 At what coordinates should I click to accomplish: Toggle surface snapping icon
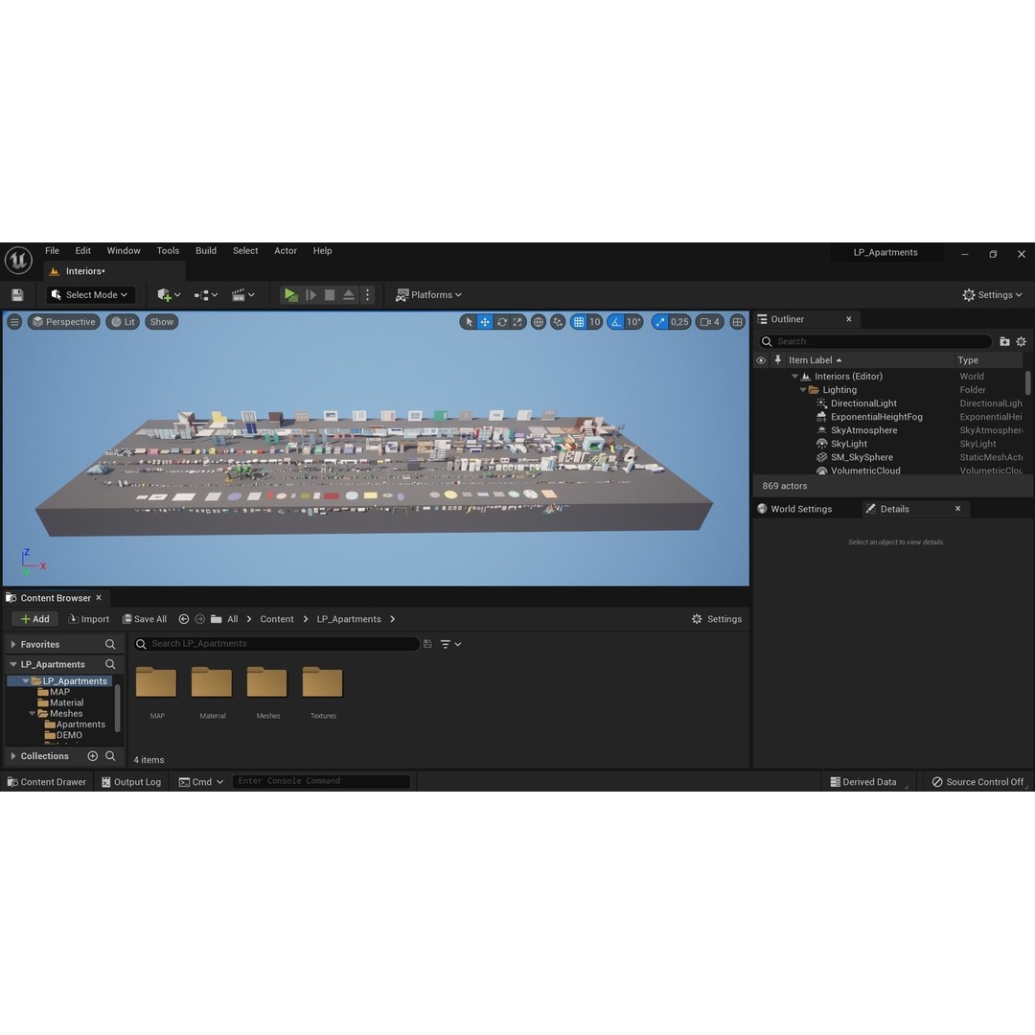[558, 322]
